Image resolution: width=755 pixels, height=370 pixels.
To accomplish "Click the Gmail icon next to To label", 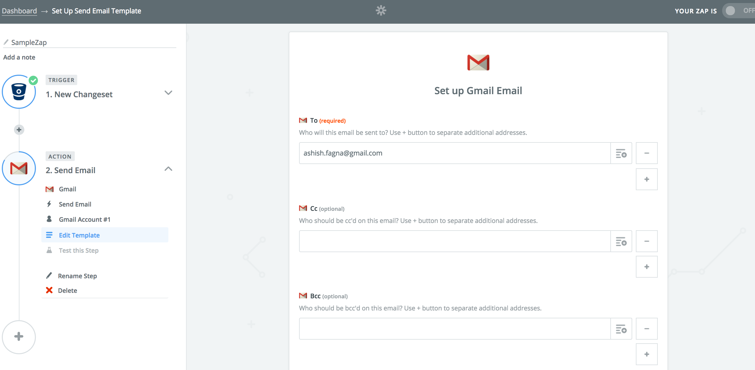I will pyautogui.click(x=303, y=120).
